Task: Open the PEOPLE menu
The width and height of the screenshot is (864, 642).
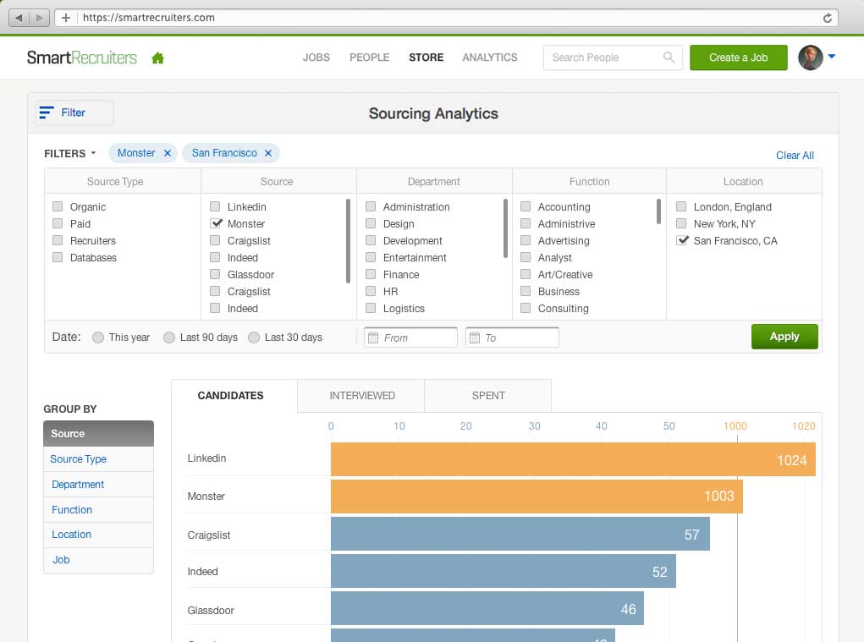Action: click(x=369, y=58)
